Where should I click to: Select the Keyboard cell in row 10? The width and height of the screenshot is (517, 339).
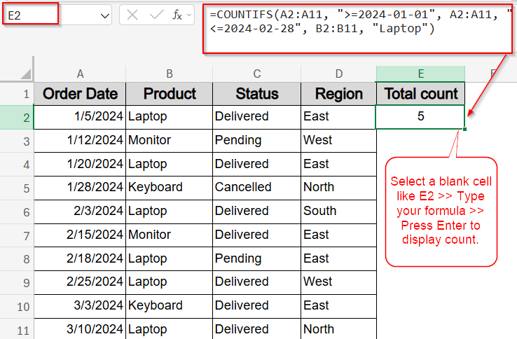169,306
